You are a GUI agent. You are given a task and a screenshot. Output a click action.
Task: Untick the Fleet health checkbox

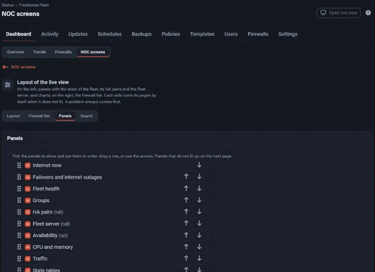pyautogui.click(x=28, y=189)
